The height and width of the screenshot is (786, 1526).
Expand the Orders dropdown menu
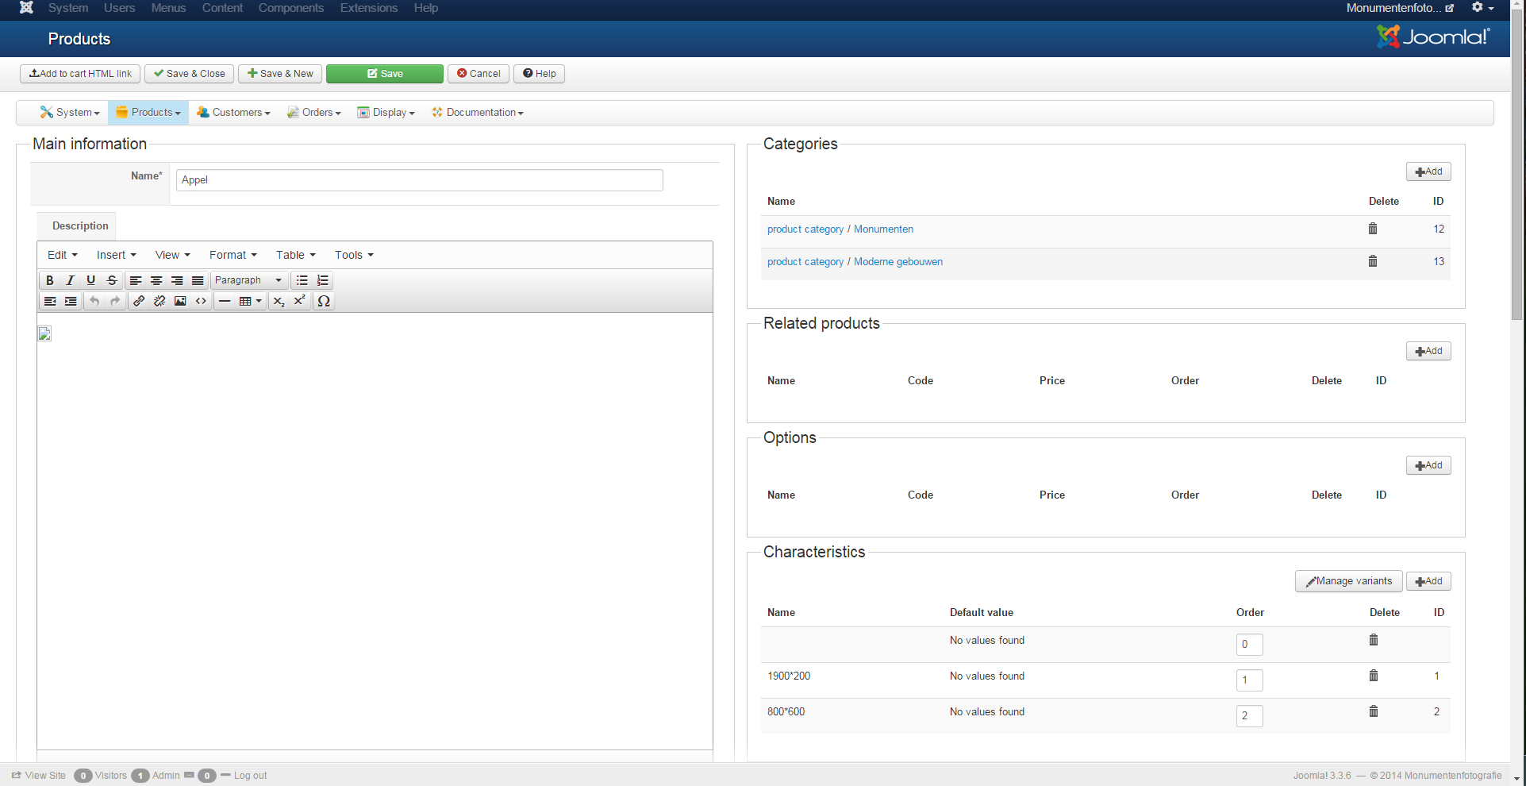(x=314, y=113)
